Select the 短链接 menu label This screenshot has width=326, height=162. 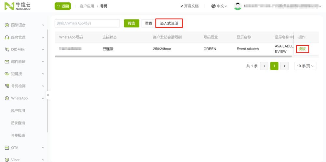pyautogui.click(x=16, y=74)
